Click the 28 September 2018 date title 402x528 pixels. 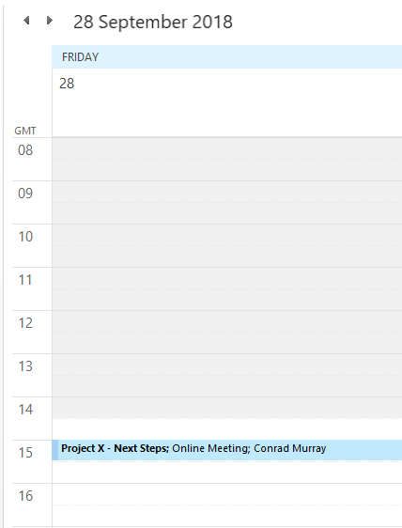[x=153, y=22]
